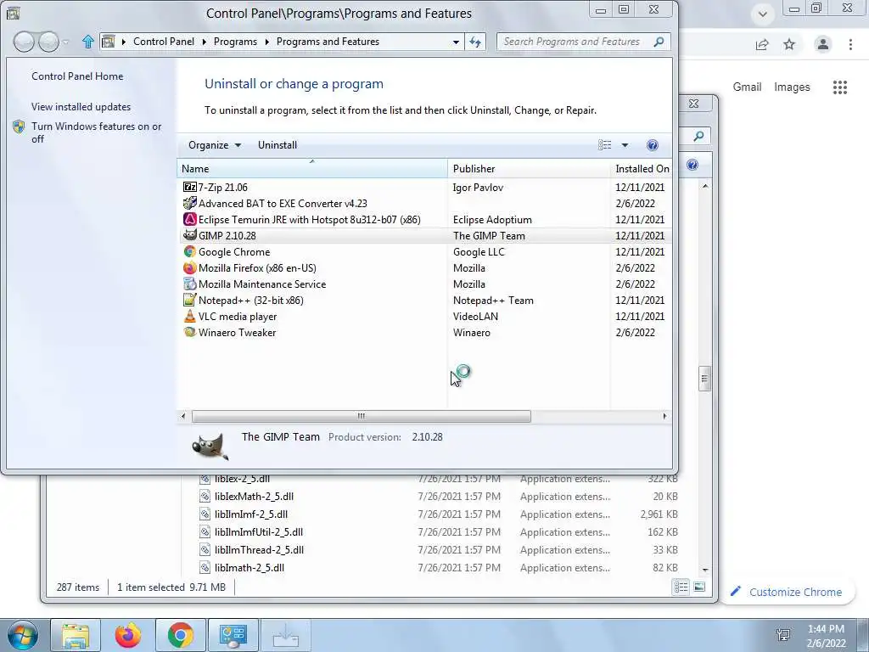
Task: Select the 7-Zip 21.06 program icon
Action: point(189,188)
